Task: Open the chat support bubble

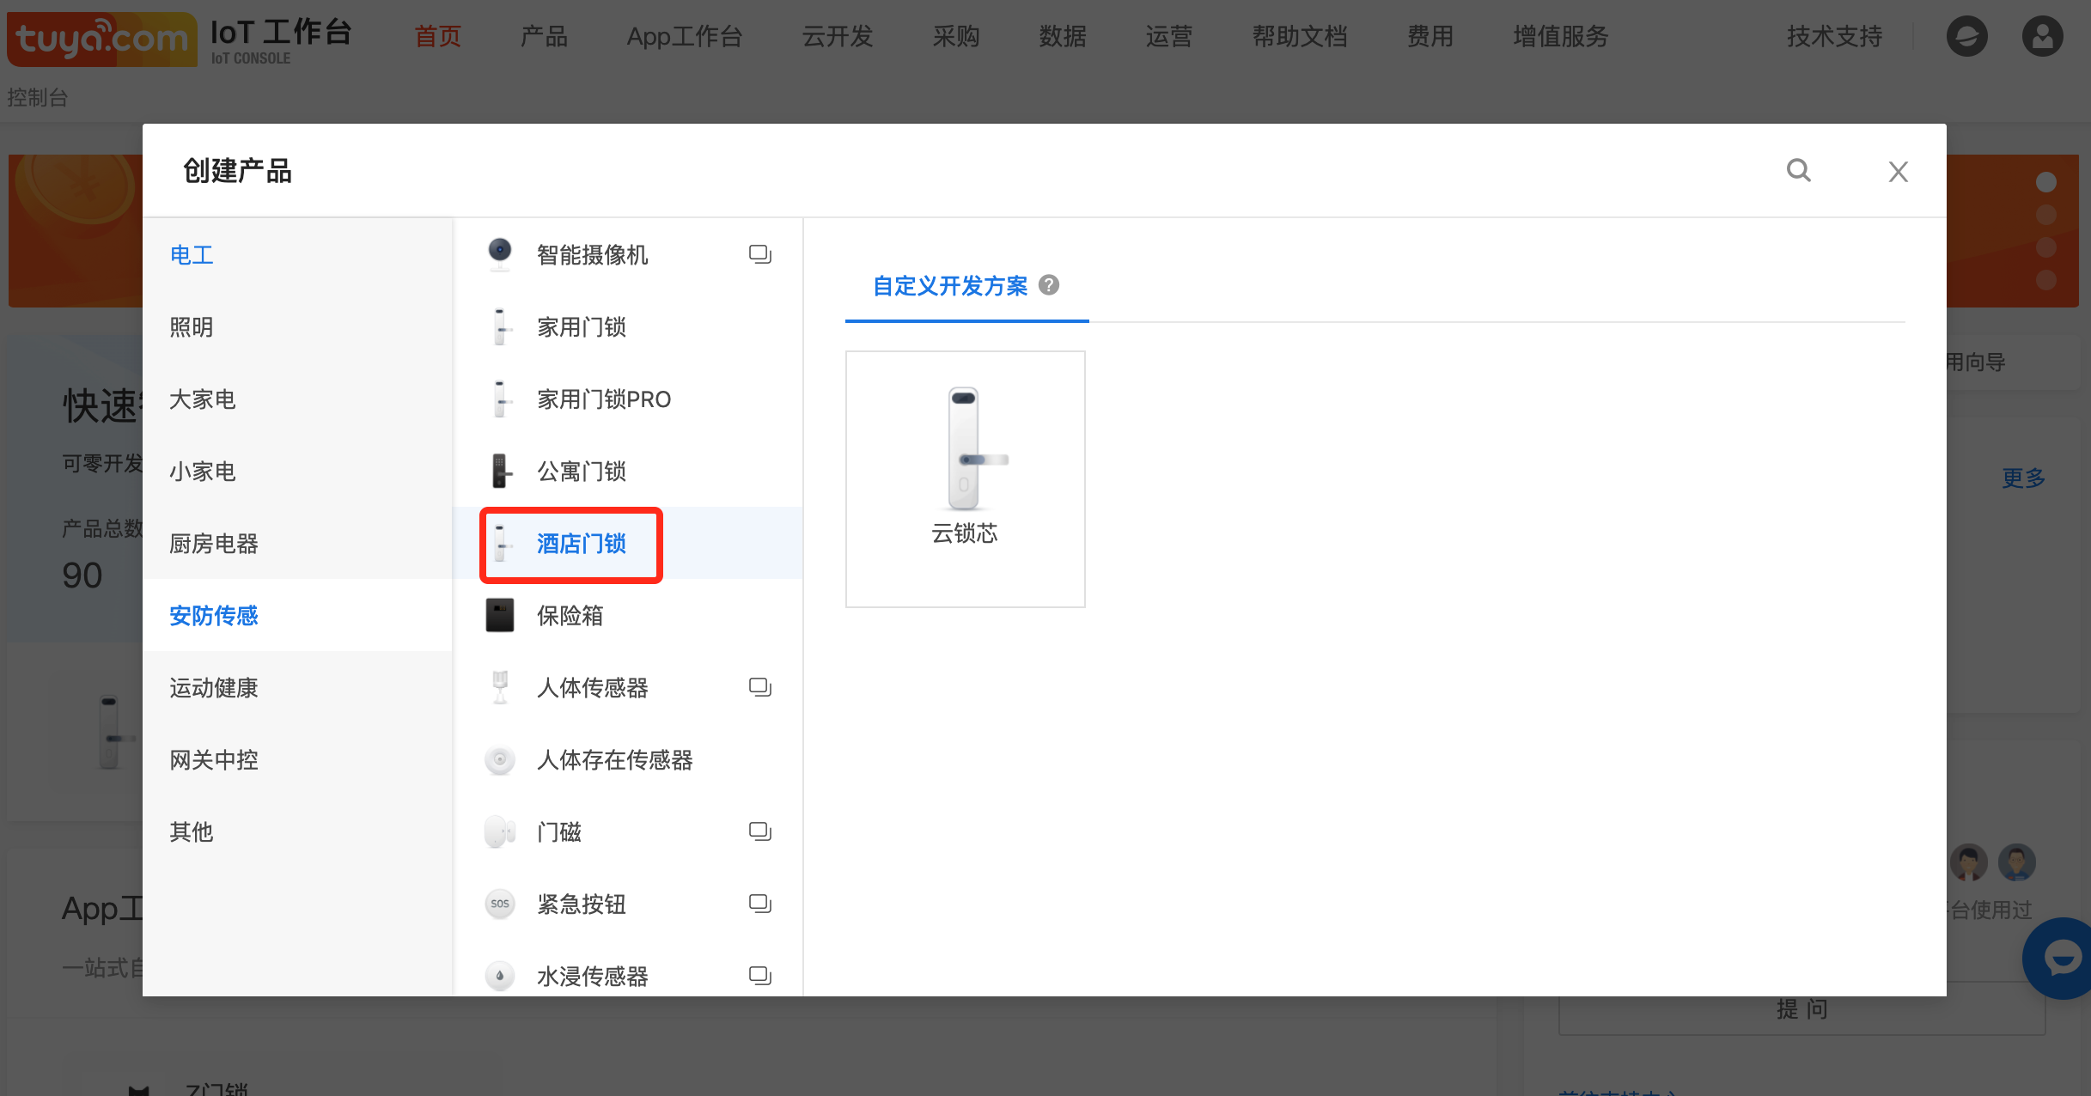Action: (x=2060, y=958)
